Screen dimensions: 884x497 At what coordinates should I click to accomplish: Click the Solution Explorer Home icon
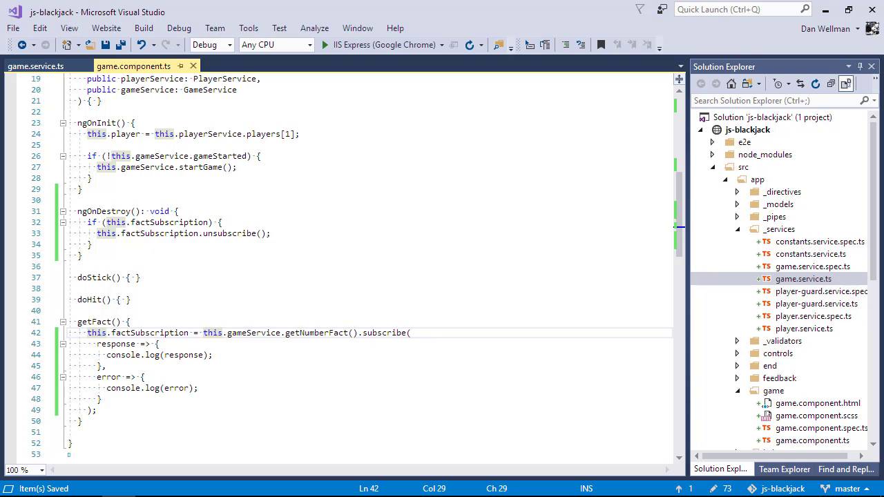pos(731,84)
